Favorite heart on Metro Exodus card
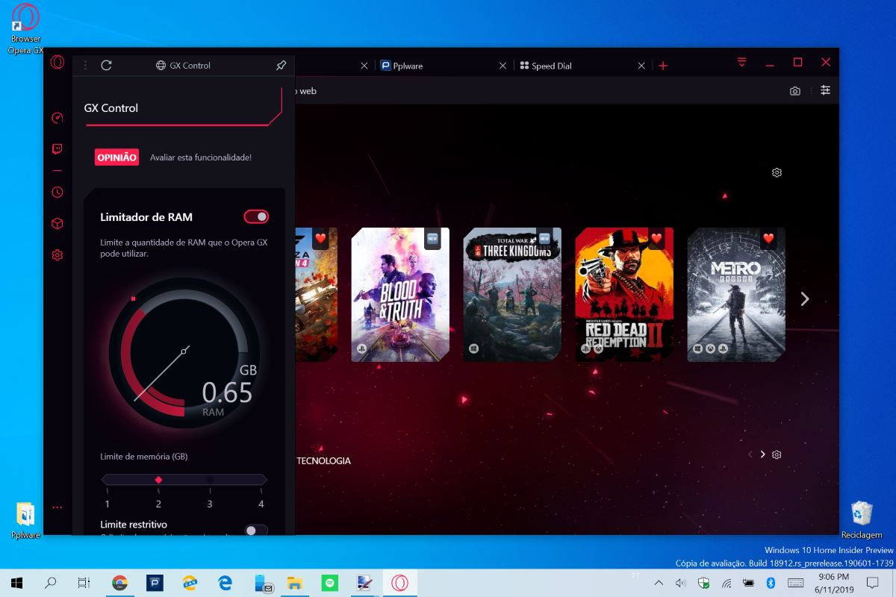This screenshot has height=597, width=896. pos(768,239)
